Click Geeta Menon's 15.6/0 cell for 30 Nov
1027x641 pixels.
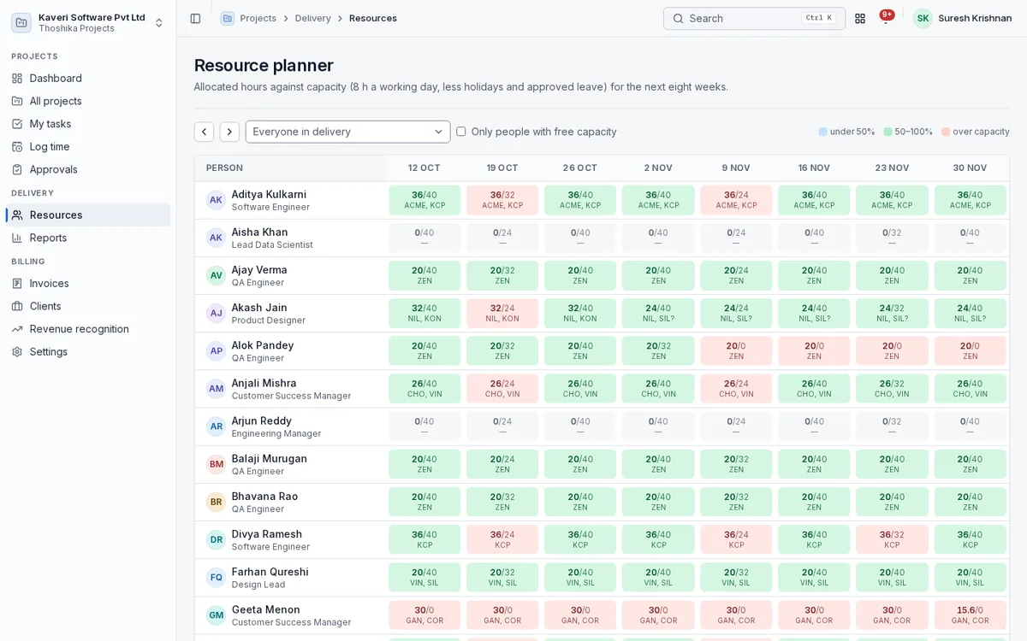970,615
